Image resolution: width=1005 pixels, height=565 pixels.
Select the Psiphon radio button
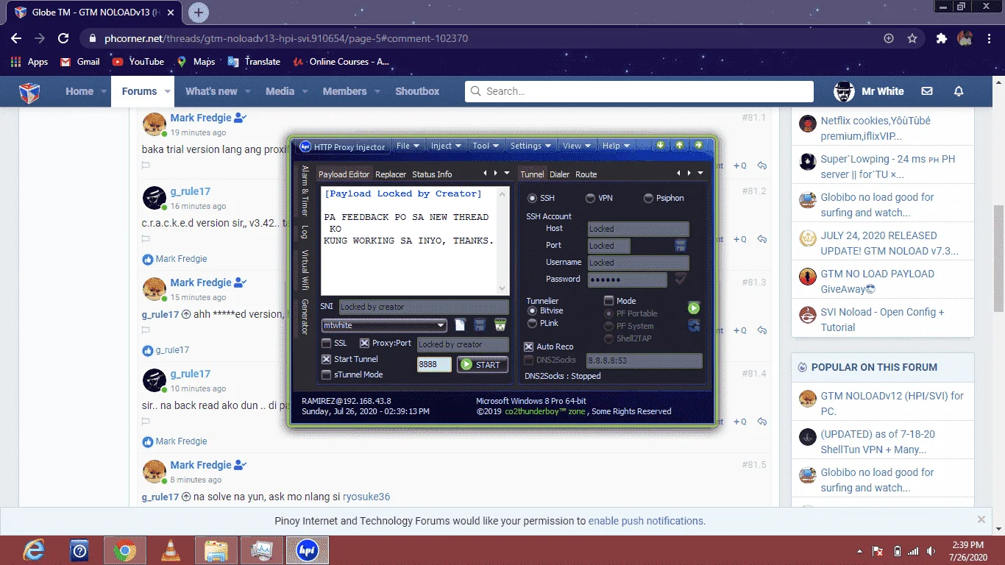click(x=648, y=198)
